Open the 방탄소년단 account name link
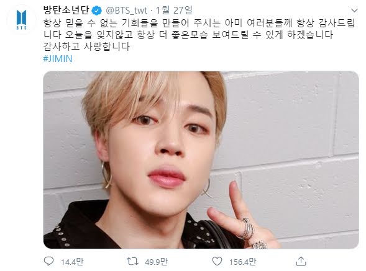The image size is (366, 271). (66, 10)
